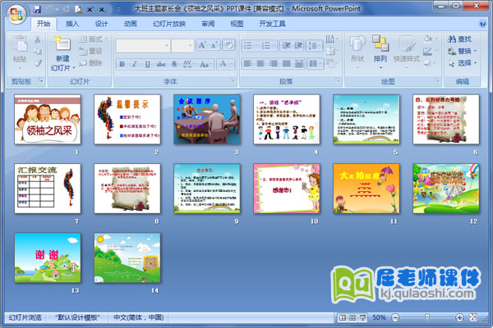Click the Save icon in quick access toolbar
The height and width of the screenshot is (328, 493).
coord(37,7)
